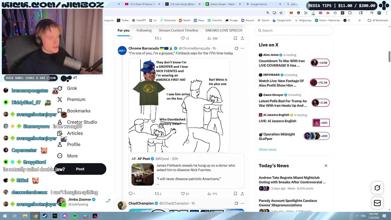Open Chrome extensions puzzle icon
This screenshot has width=391, height=220.
coord(350,13)
